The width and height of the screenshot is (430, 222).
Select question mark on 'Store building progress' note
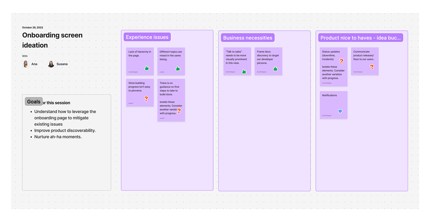[x=146, y=99]
